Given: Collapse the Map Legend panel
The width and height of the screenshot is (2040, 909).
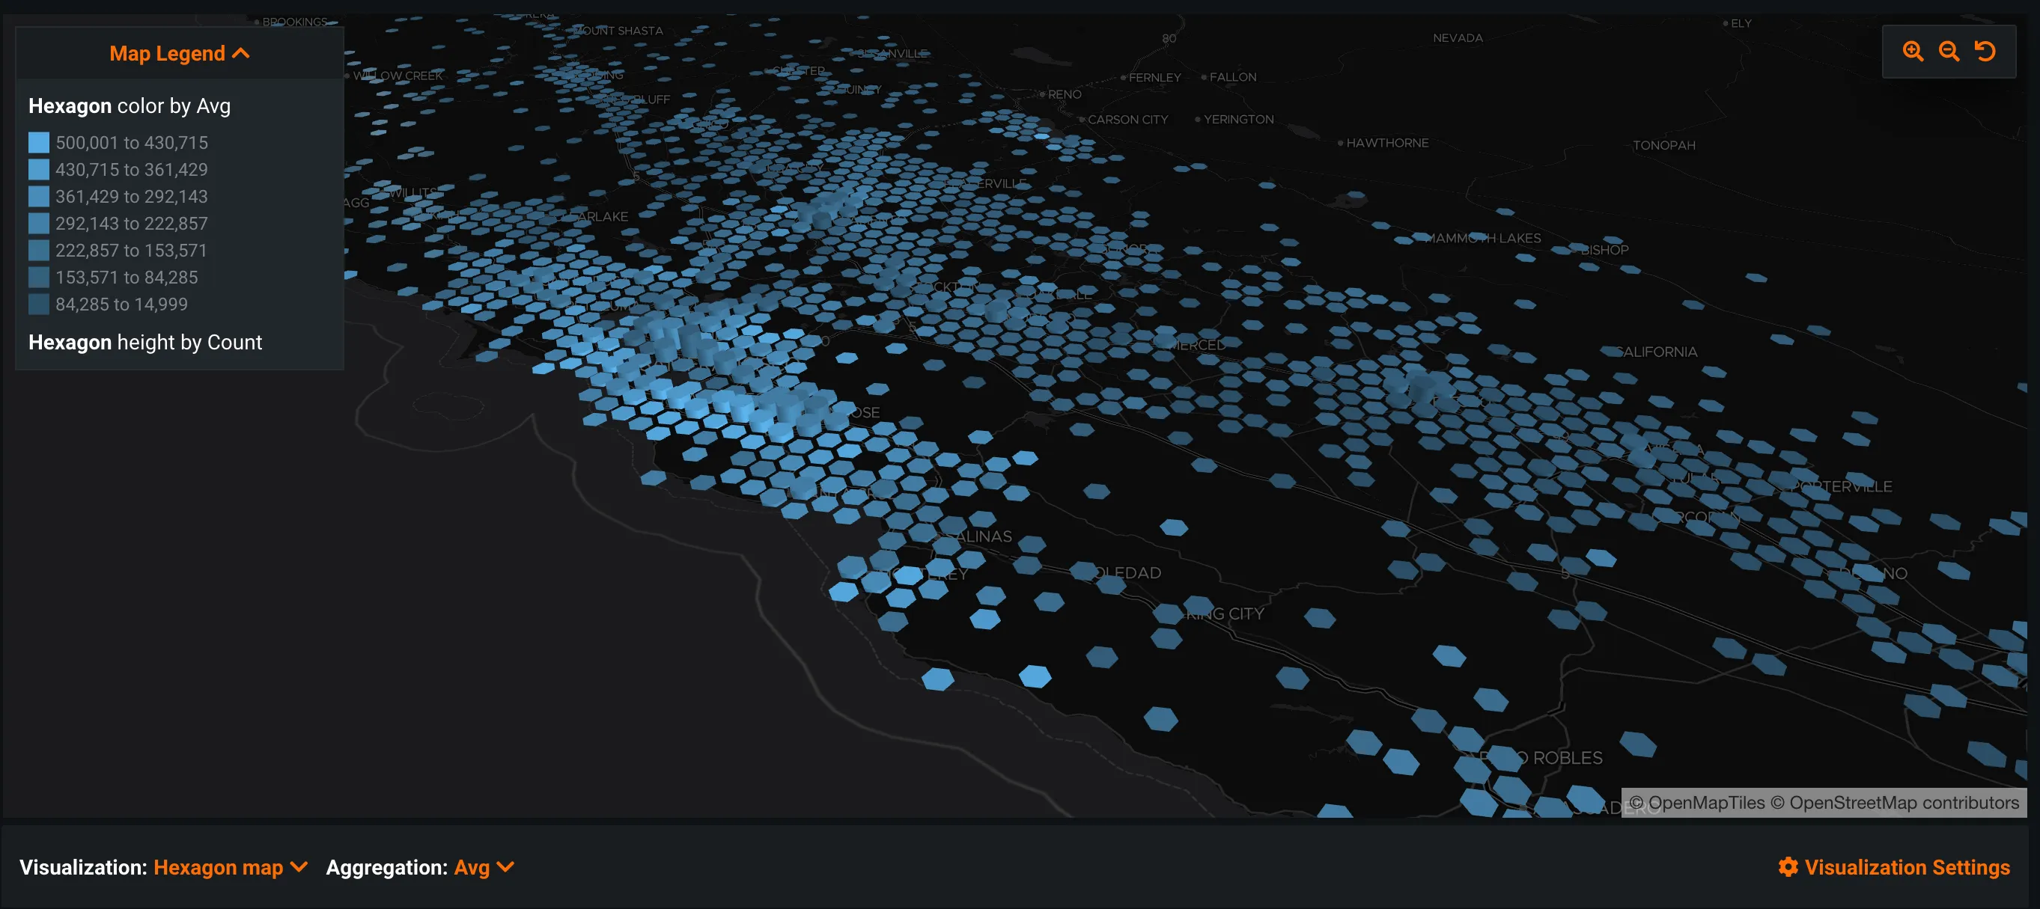Looking at the screenshot, I should pos(179,53).
